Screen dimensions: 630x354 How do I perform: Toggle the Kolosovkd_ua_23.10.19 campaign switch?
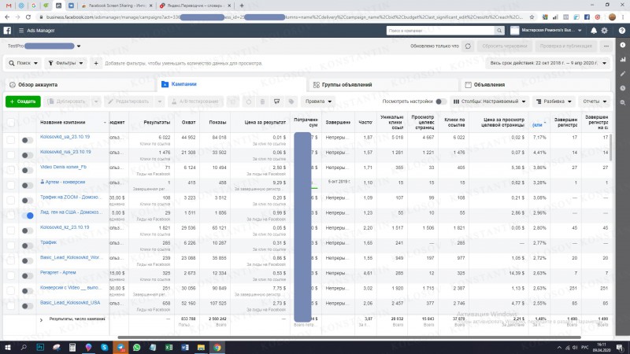click(28, 140)
